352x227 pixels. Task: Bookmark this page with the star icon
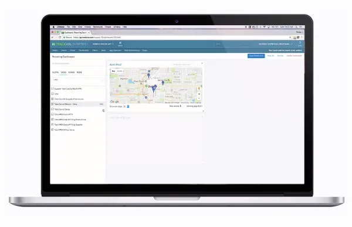tap(290, 38)
